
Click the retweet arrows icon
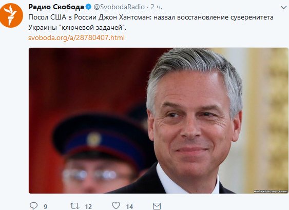click(74, 206)
